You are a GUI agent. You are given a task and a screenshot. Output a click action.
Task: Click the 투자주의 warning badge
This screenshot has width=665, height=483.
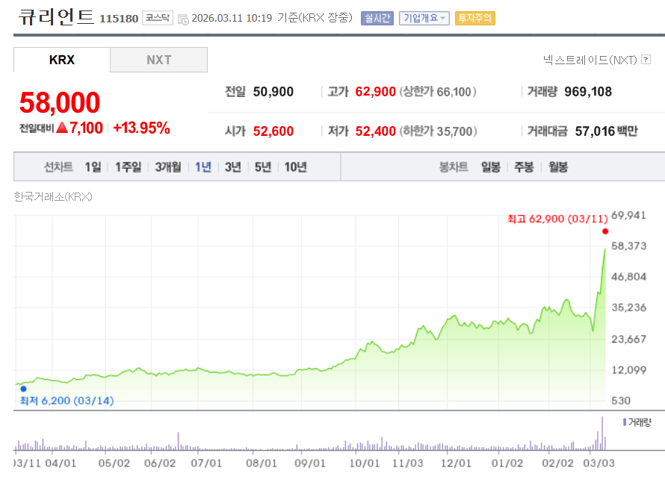(x=474, y=19)
